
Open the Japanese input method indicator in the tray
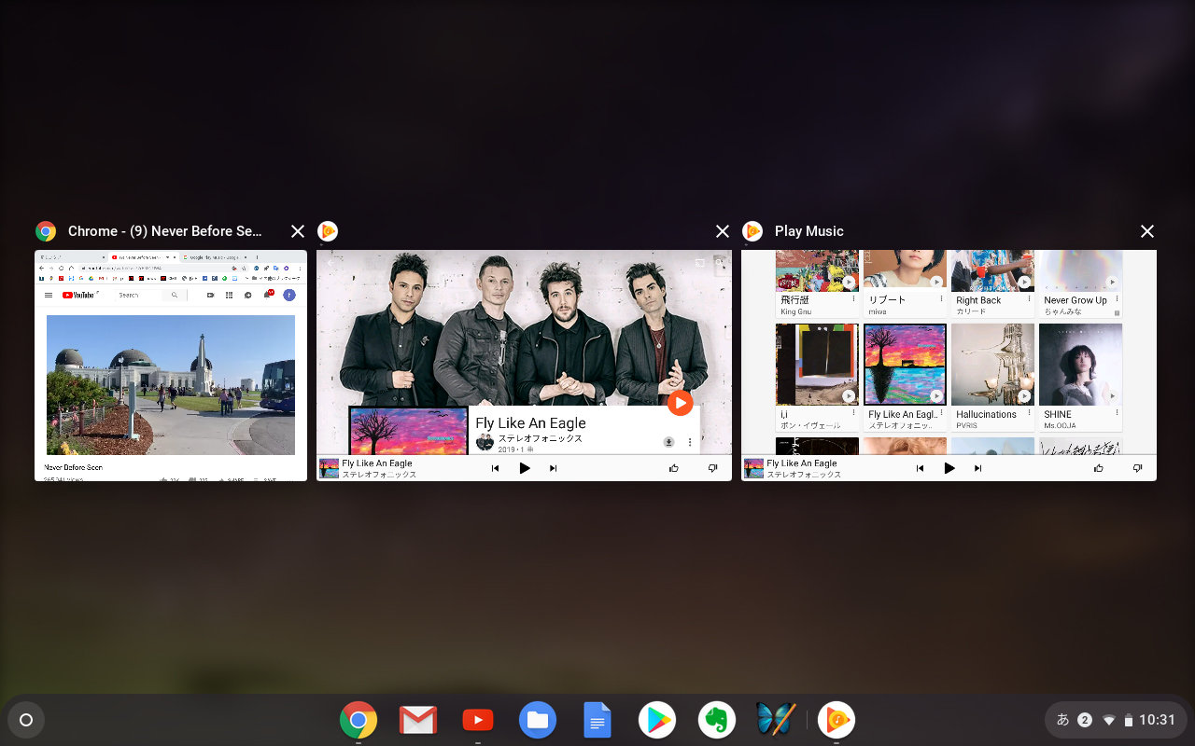[1064, 719]
